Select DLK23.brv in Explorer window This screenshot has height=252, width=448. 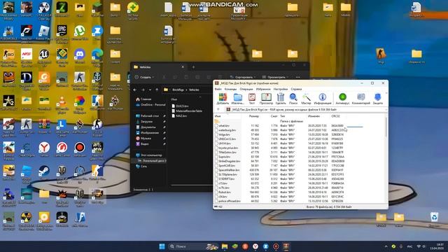point(180,106)
